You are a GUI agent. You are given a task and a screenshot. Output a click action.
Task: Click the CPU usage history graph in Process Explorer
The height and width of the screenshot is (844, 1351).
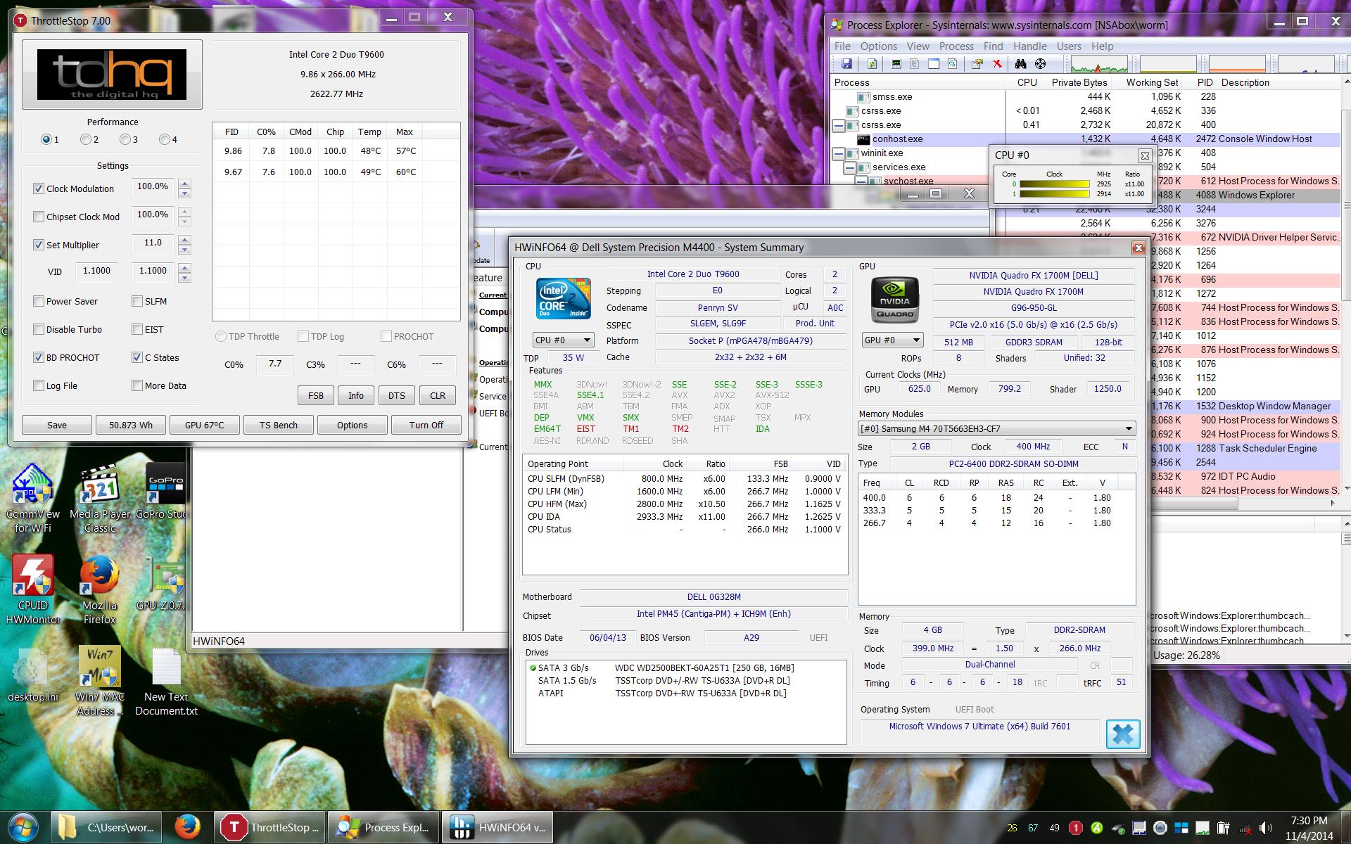[x=1099, y=64]
